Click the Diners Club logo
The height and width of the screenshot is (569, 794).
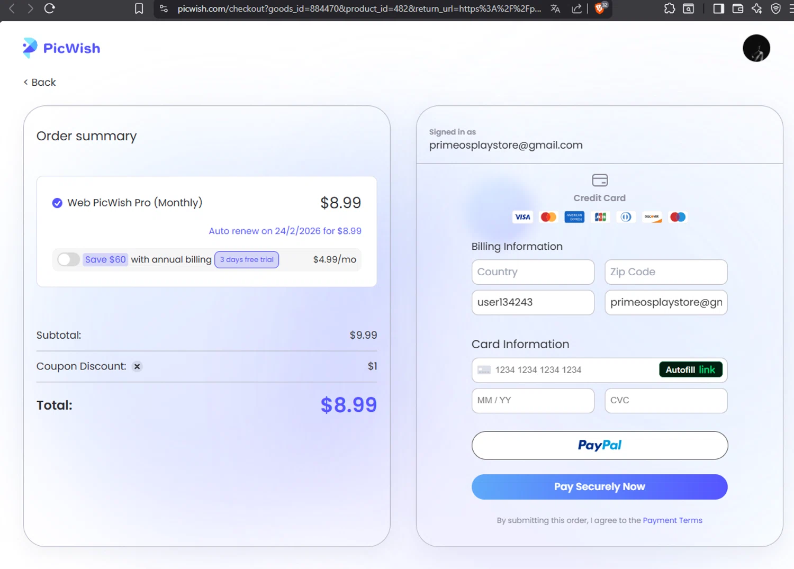tap(626, 217)
